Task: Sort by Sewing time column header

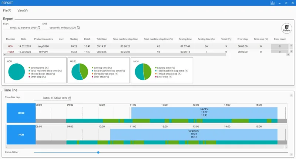Action: 185,39
